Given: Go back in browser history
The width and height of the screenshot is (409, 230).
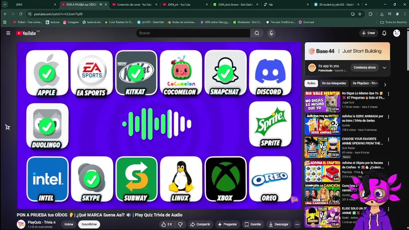Looking at the screenshot, I should click(x=5, y=14).
